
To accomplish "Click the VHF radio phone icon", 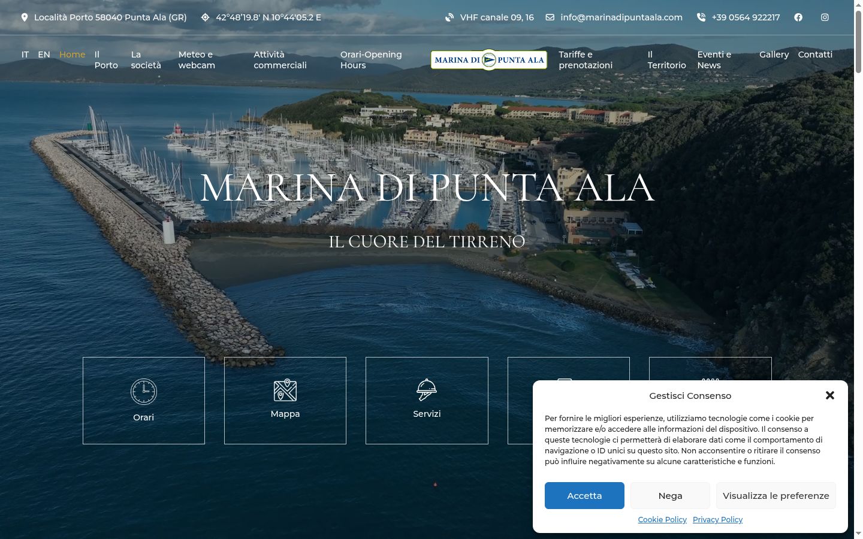I will tap(449, 17).
